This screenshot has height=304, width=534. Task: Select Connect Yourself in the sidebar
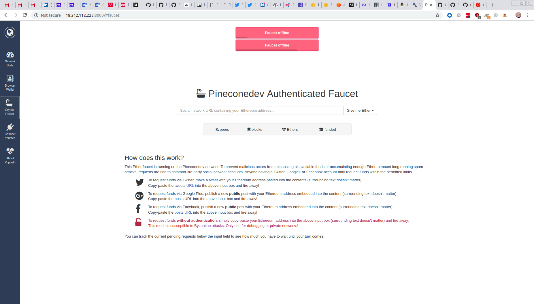(10, 131)
